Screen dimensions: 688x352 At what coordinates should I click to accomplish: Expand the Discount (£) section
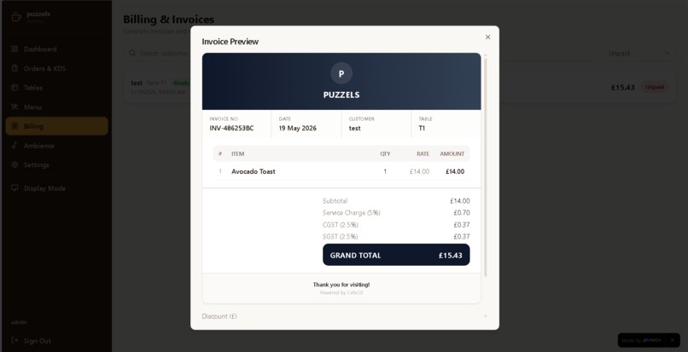tap(345, 316)
